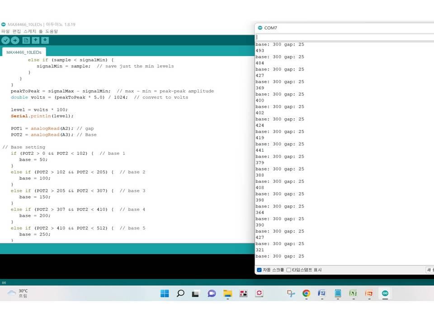The height and width of the screenshot is (325, 434).
Task: Open the Snipping Tool taskbar icon
Action: 291,293
